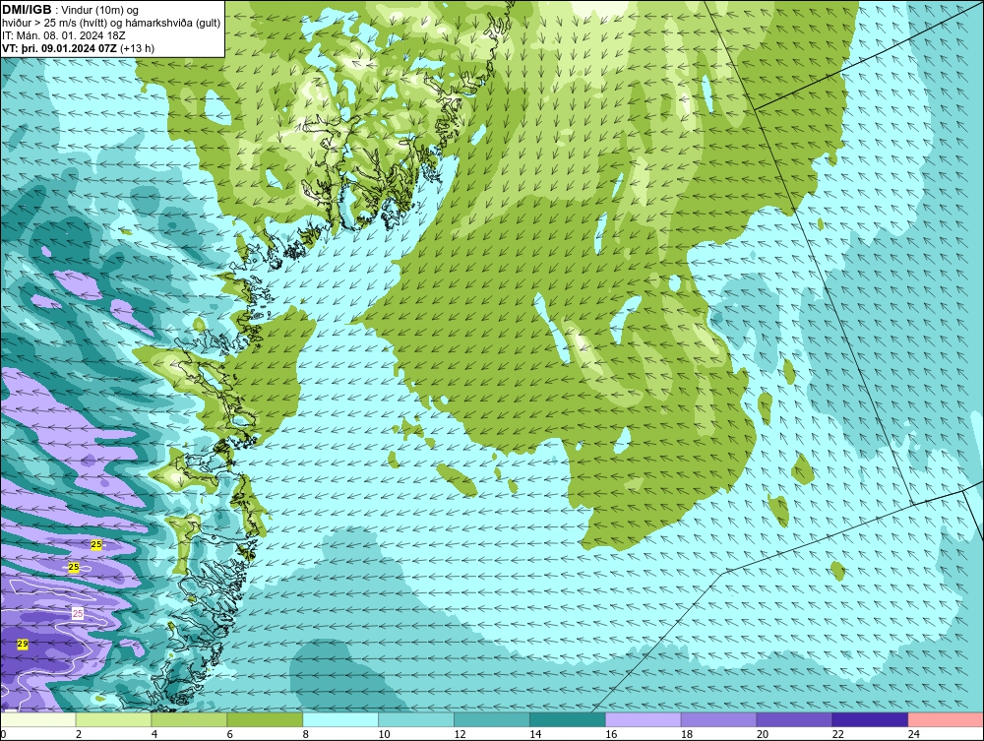Click the 'Vindur (10m) og' heading text

(x=101, y=11)
